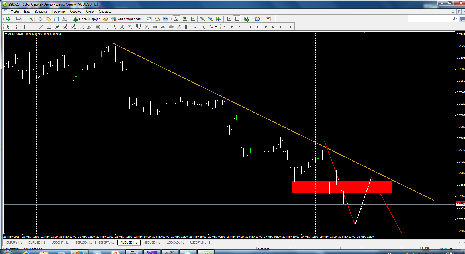The width and height of the screenshot is (465, 254).
Task: Select the Crosshair tool
Action: (x=17, y=27)
